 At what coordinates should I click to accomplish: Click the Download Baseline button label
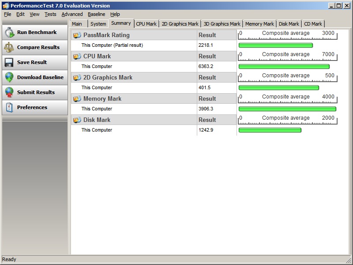click(x=40, y=77)
